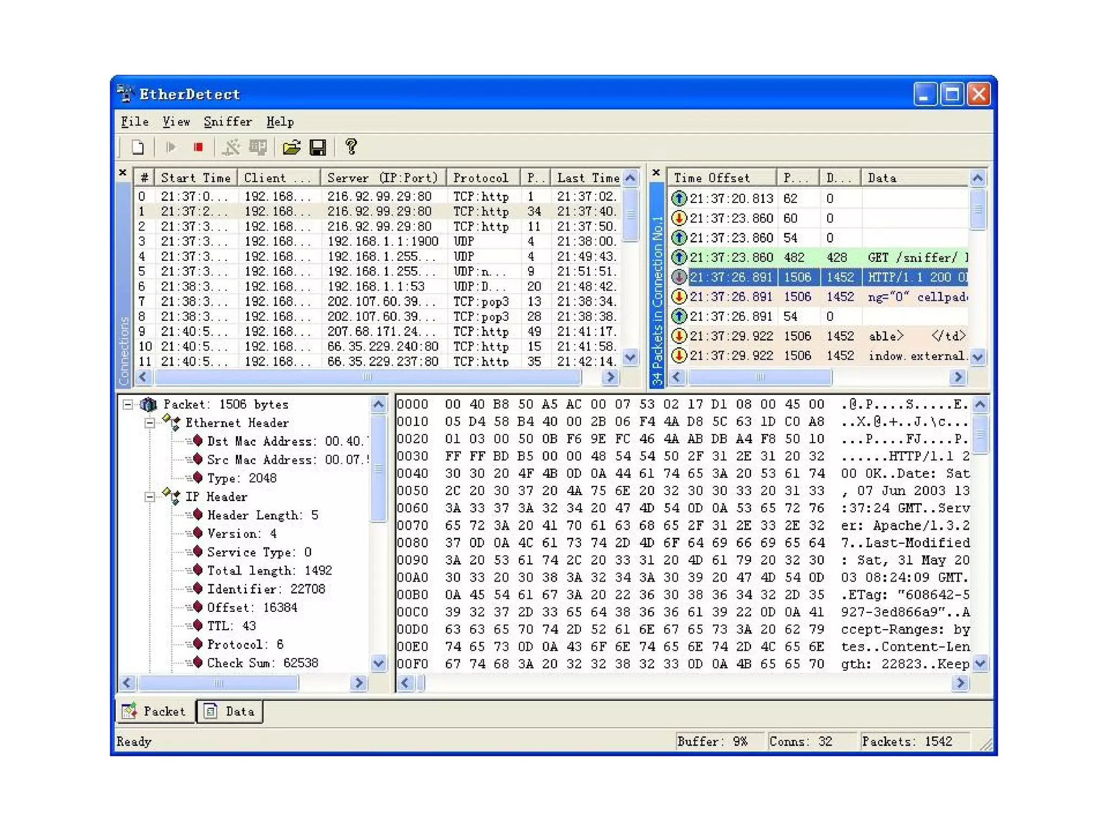This screenshot has height=831, width=1108.
Task: Close the Connections panel with its X
Action: (x=123, y=173)
